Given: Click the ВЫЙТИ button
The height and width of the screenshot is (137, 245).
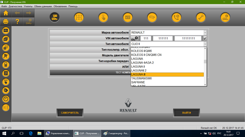Looking at the screenshot, I should coord(186,113).
